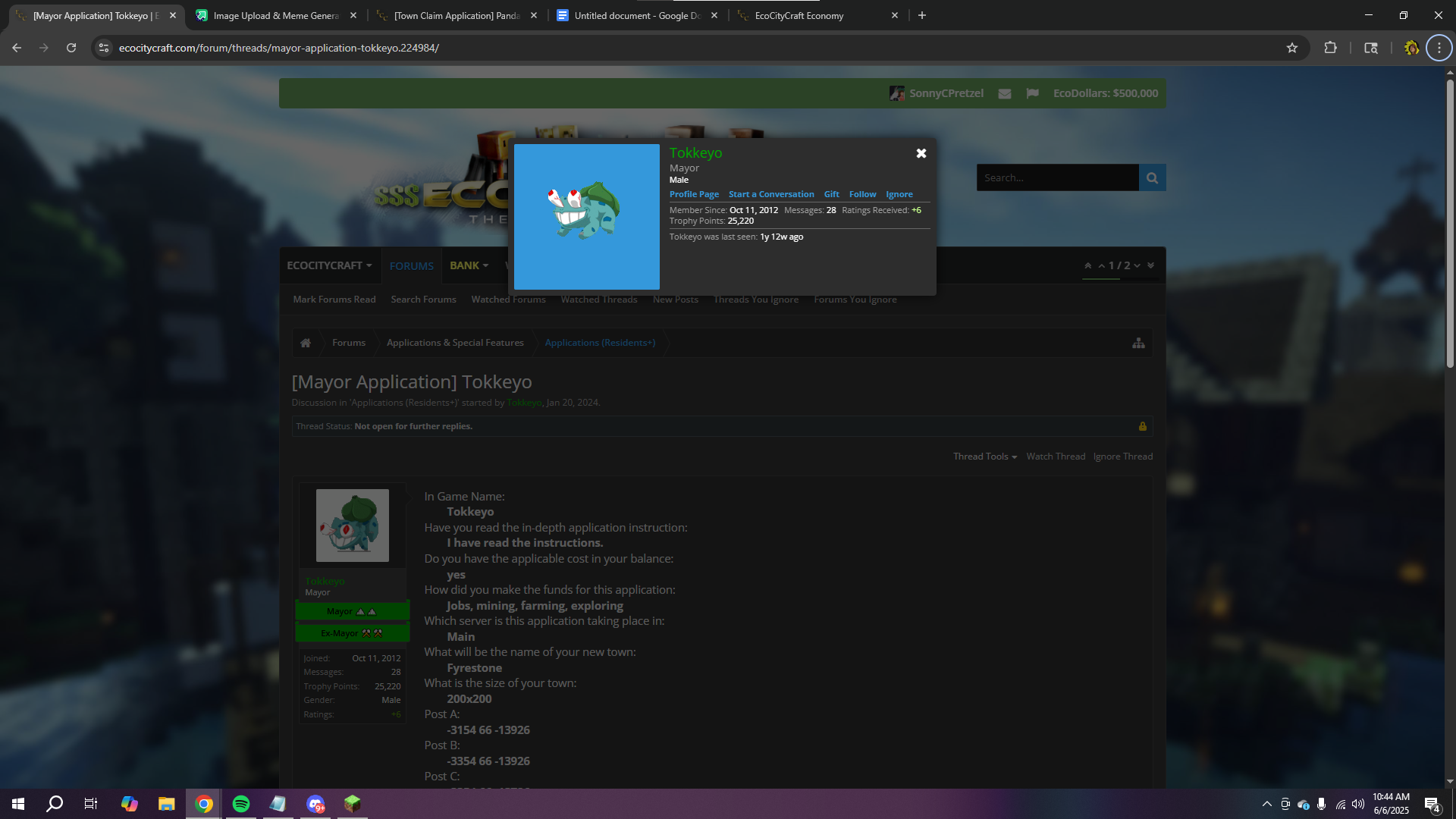This screenshot has width=1456, height=819.
Task: Jump to last page double-down arrow
Action: (x=1150, y=265)
